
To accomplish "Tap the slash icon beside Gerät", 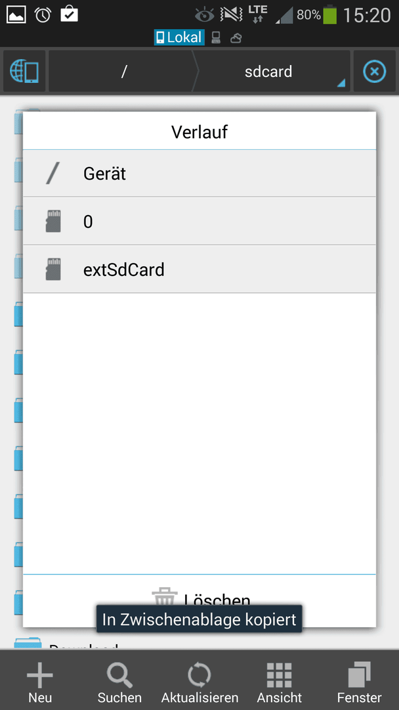I will pyautogui.click(x=53, y=174).
